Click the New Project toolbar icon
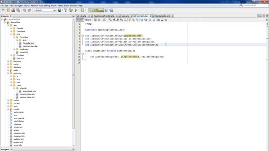The image size is (269, 151). tap(8, 10)
